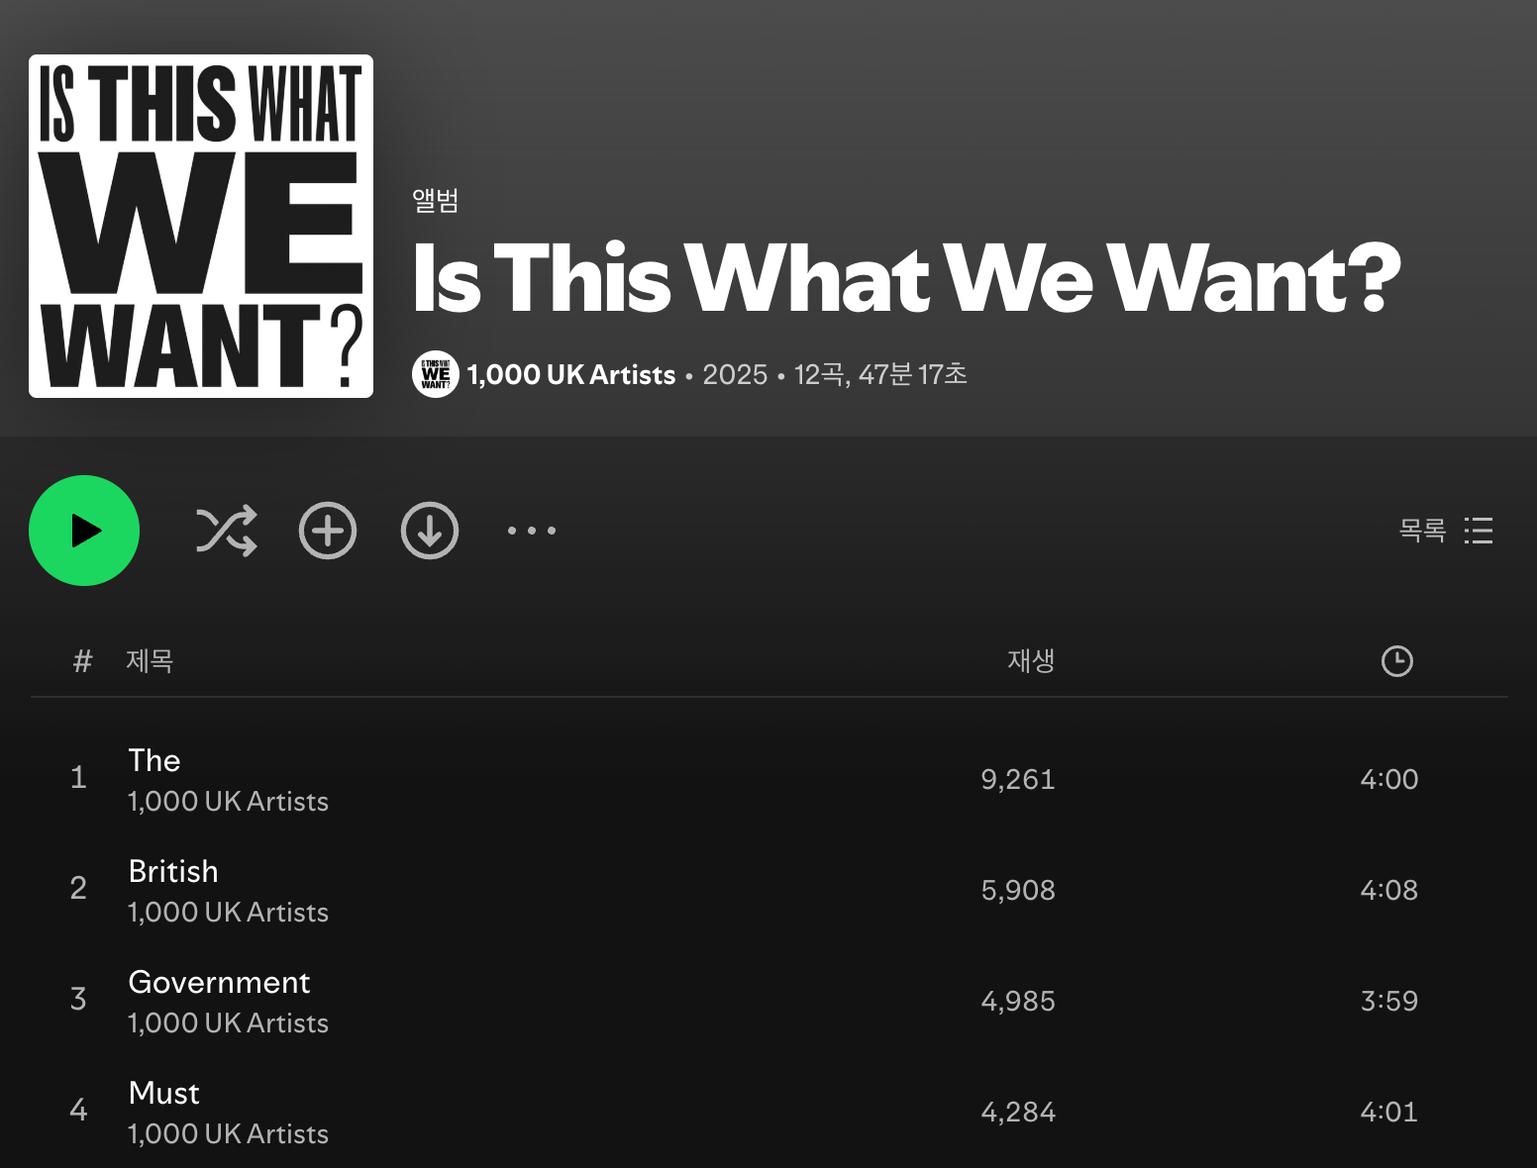Viewport: 1537px width, 1168px height.
Task: Click the small artist avatar icon
Action: 436,374
